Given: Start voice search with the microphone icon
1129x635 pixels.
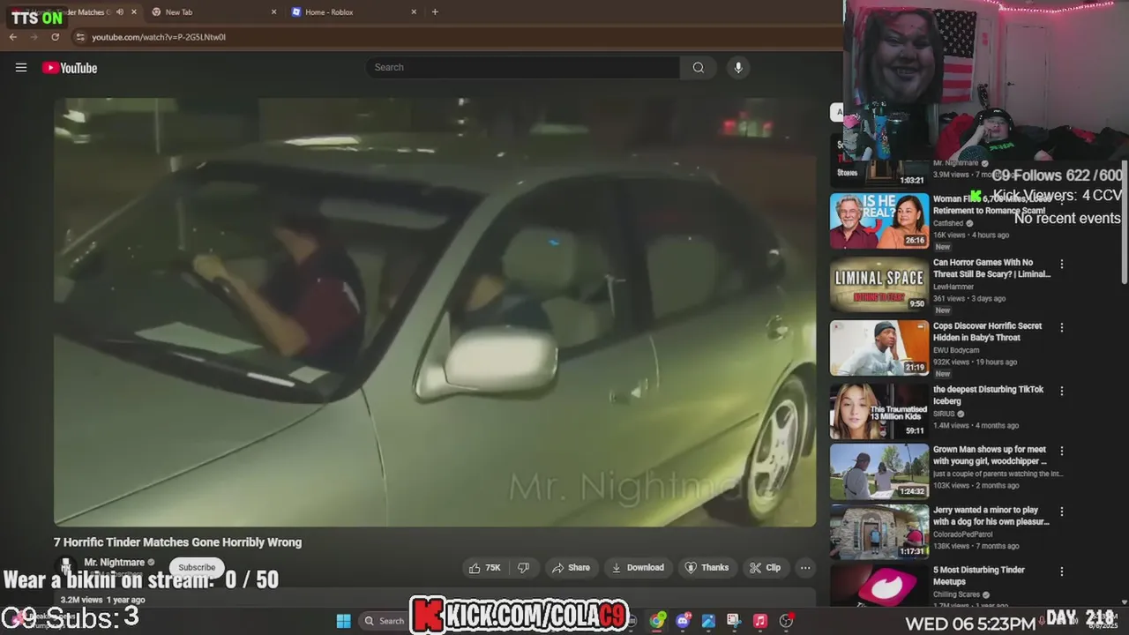Looking at the screenshot, I should click(x=738, y=68).
